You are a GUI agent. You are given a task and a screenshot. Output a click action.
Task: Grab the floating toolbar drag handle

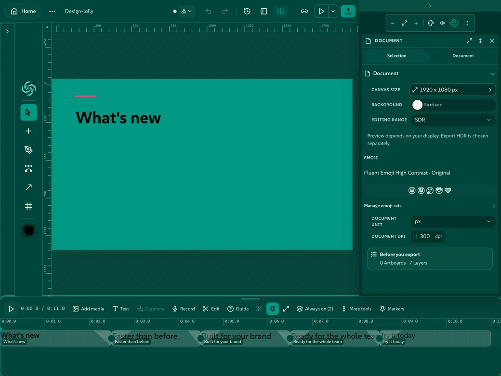[467, 23]
